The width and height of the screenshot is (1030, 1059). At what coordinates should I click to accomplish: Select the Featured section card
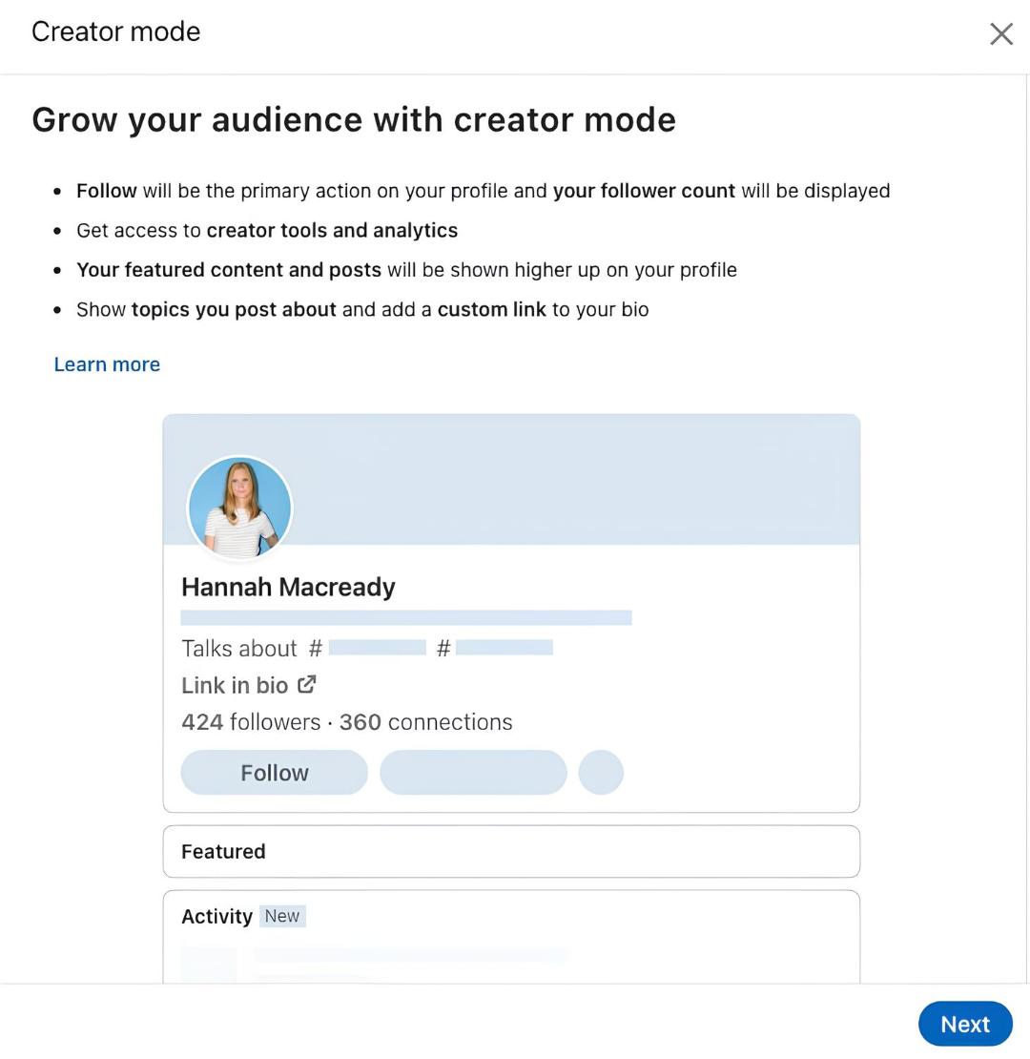click(x=511, y=851)
